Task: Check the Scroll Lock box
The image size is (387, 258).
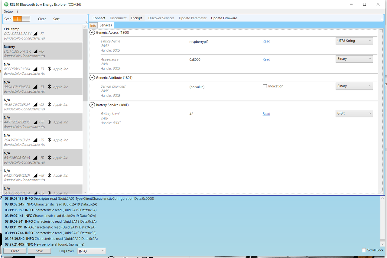Action: click(x=364, y=250)
